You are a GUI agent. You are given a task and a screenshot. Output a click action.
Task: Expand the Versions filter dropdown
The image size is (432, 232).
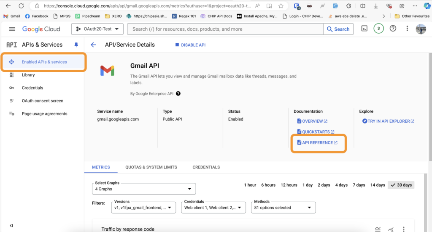[143, 208]
